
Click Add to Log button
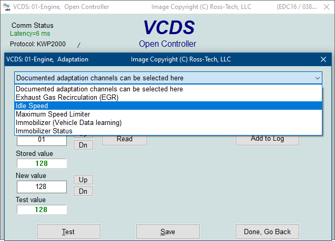pyautogui.click(x=267, y=140)
